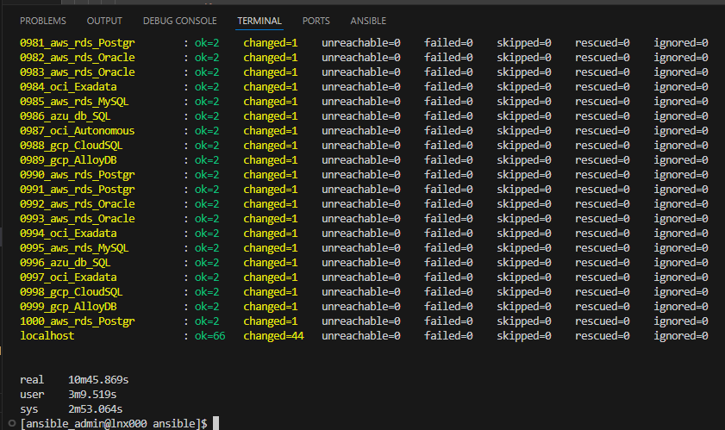Click failed=0 in the 0990_aws_rds_Postgr row
Image resolution: width=725 pixels, height=430 pixels.
(x=448, y=175)
